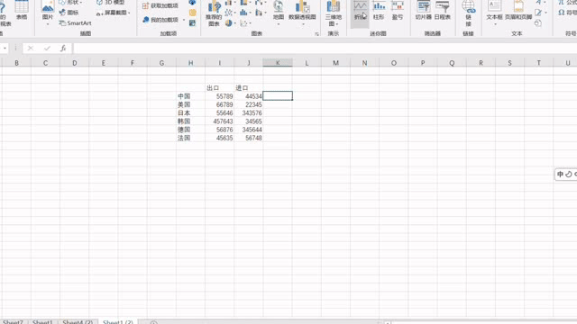Open the statistic chart dropdown in middle row

coord(230,13)
